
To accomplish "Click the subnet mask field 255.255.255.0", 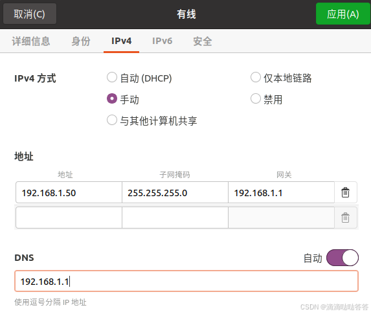I will coord(175,192).
